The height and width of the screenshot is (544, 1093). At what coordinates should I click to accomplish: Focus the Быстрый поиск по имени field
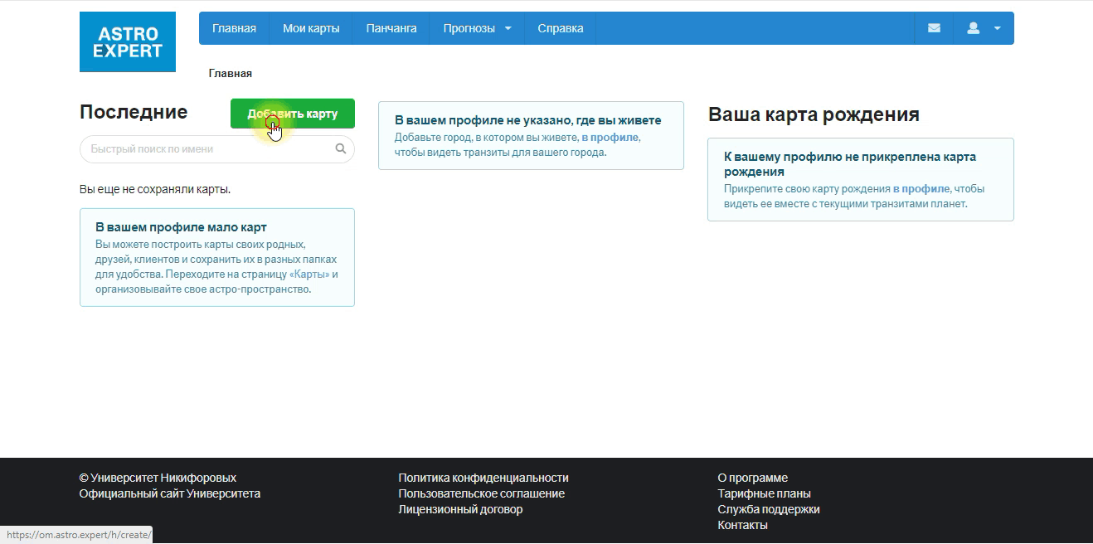point(217,149)
